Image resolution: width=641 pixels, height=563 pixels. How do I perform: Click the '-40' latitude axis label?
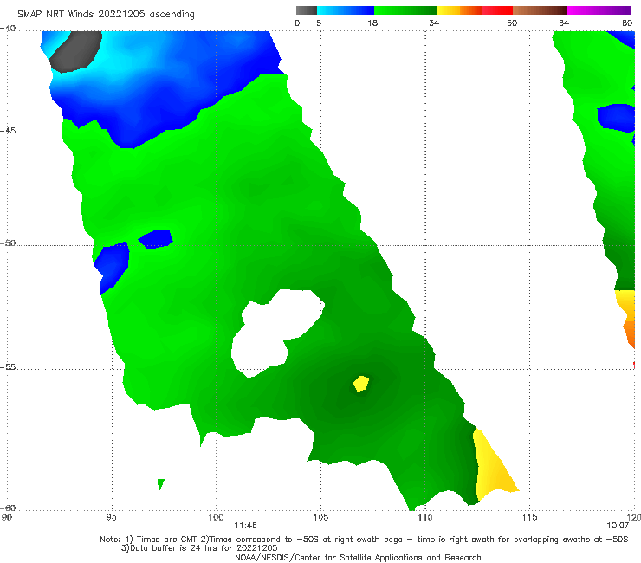click(8, 29)
